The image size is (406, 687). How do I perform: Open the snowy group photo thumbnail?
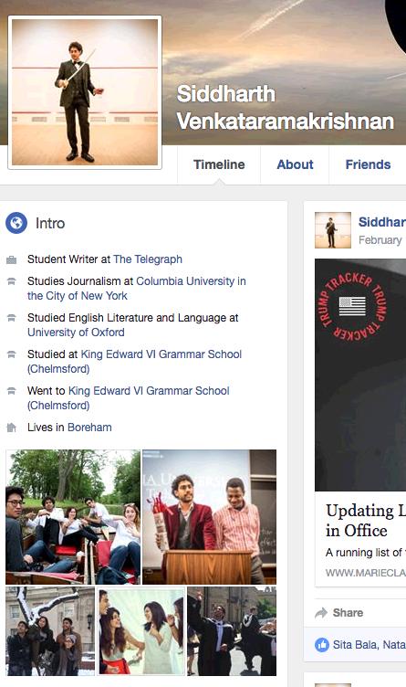[50, 631]
